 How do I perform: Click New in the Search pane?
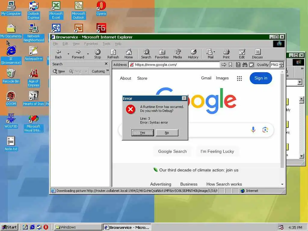(x=59, y=71)
